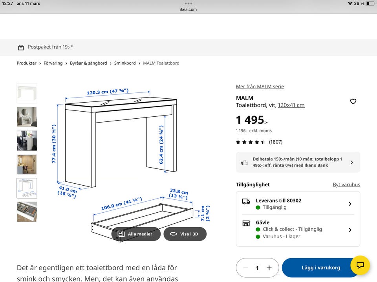This screenshot has width=377, height=282.
Task: Select the thumbnail with lit vanity mirror
Action: click(x=27, y=164)
